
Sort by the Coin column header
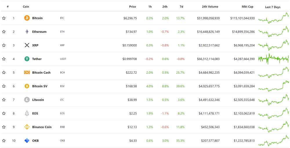tap(26, 7)
